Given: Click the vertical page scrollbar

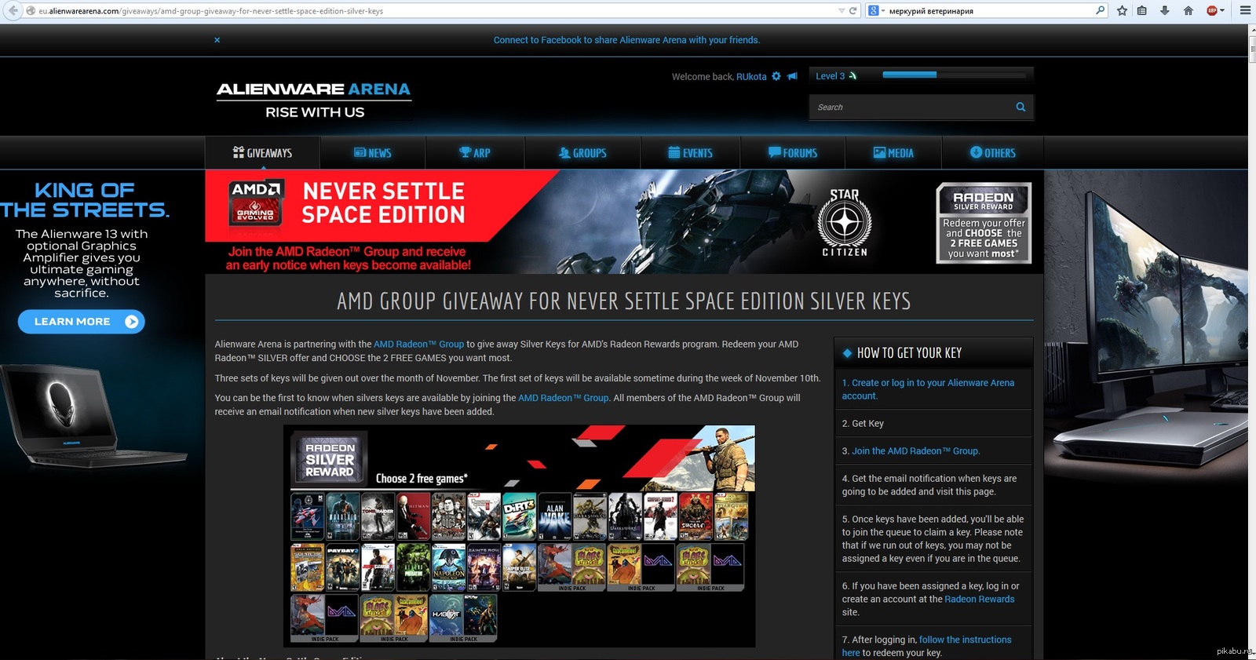Looking at the screenshot, I should 1252,341.
